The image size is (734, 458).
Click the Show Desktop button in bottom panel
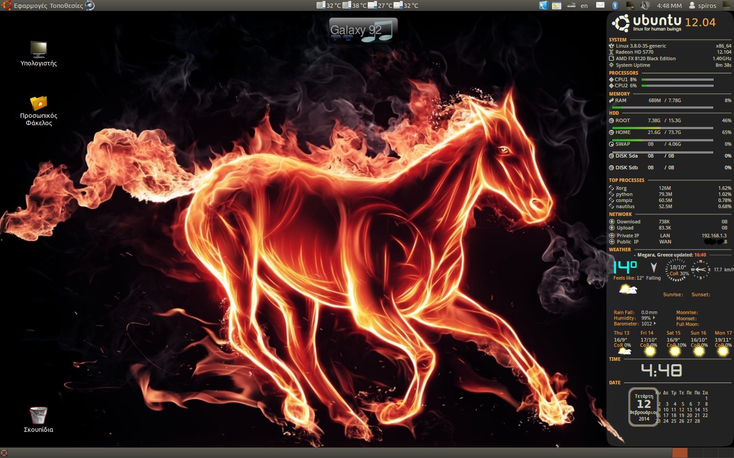(x=4, y=453)
